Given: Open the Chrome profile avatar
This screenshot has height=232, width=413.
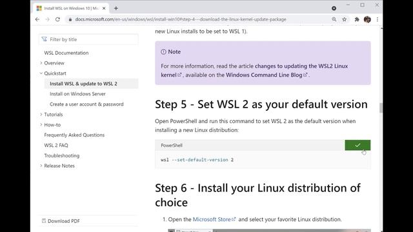Looking at the screenshot, I should (x=367, y=19).
